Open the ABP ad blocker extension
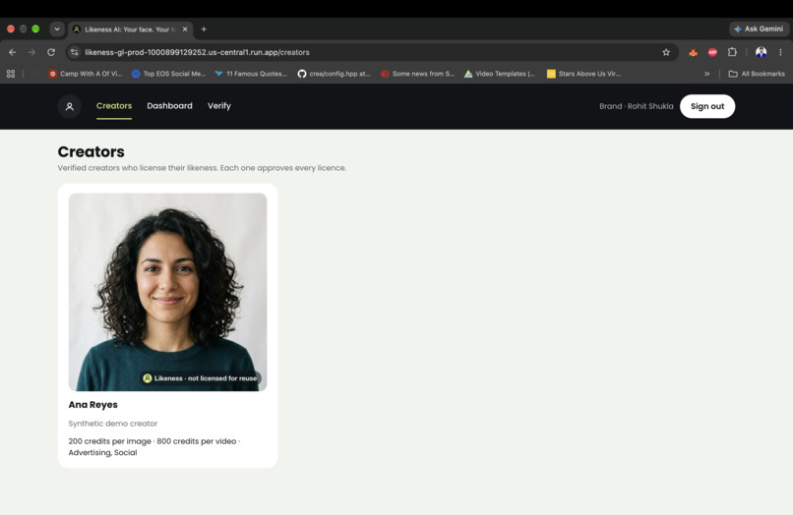 point(712,52)
